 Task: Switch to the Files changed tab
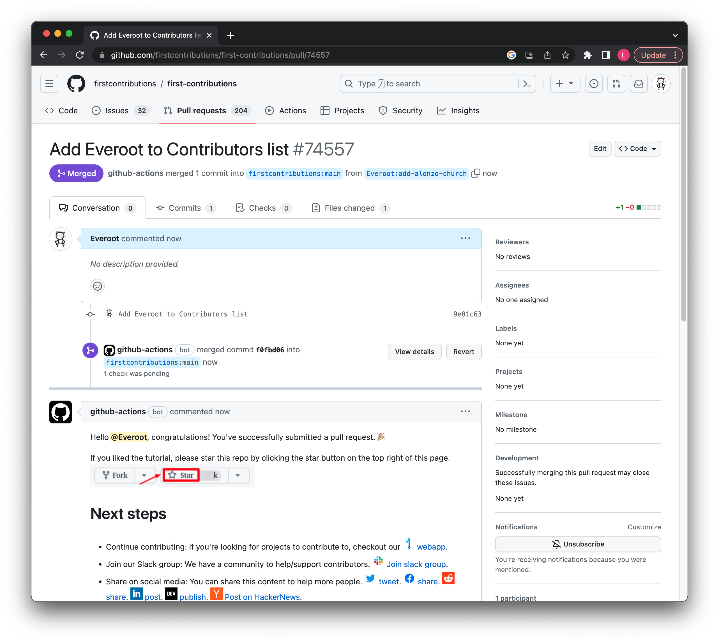coord(350,208)
